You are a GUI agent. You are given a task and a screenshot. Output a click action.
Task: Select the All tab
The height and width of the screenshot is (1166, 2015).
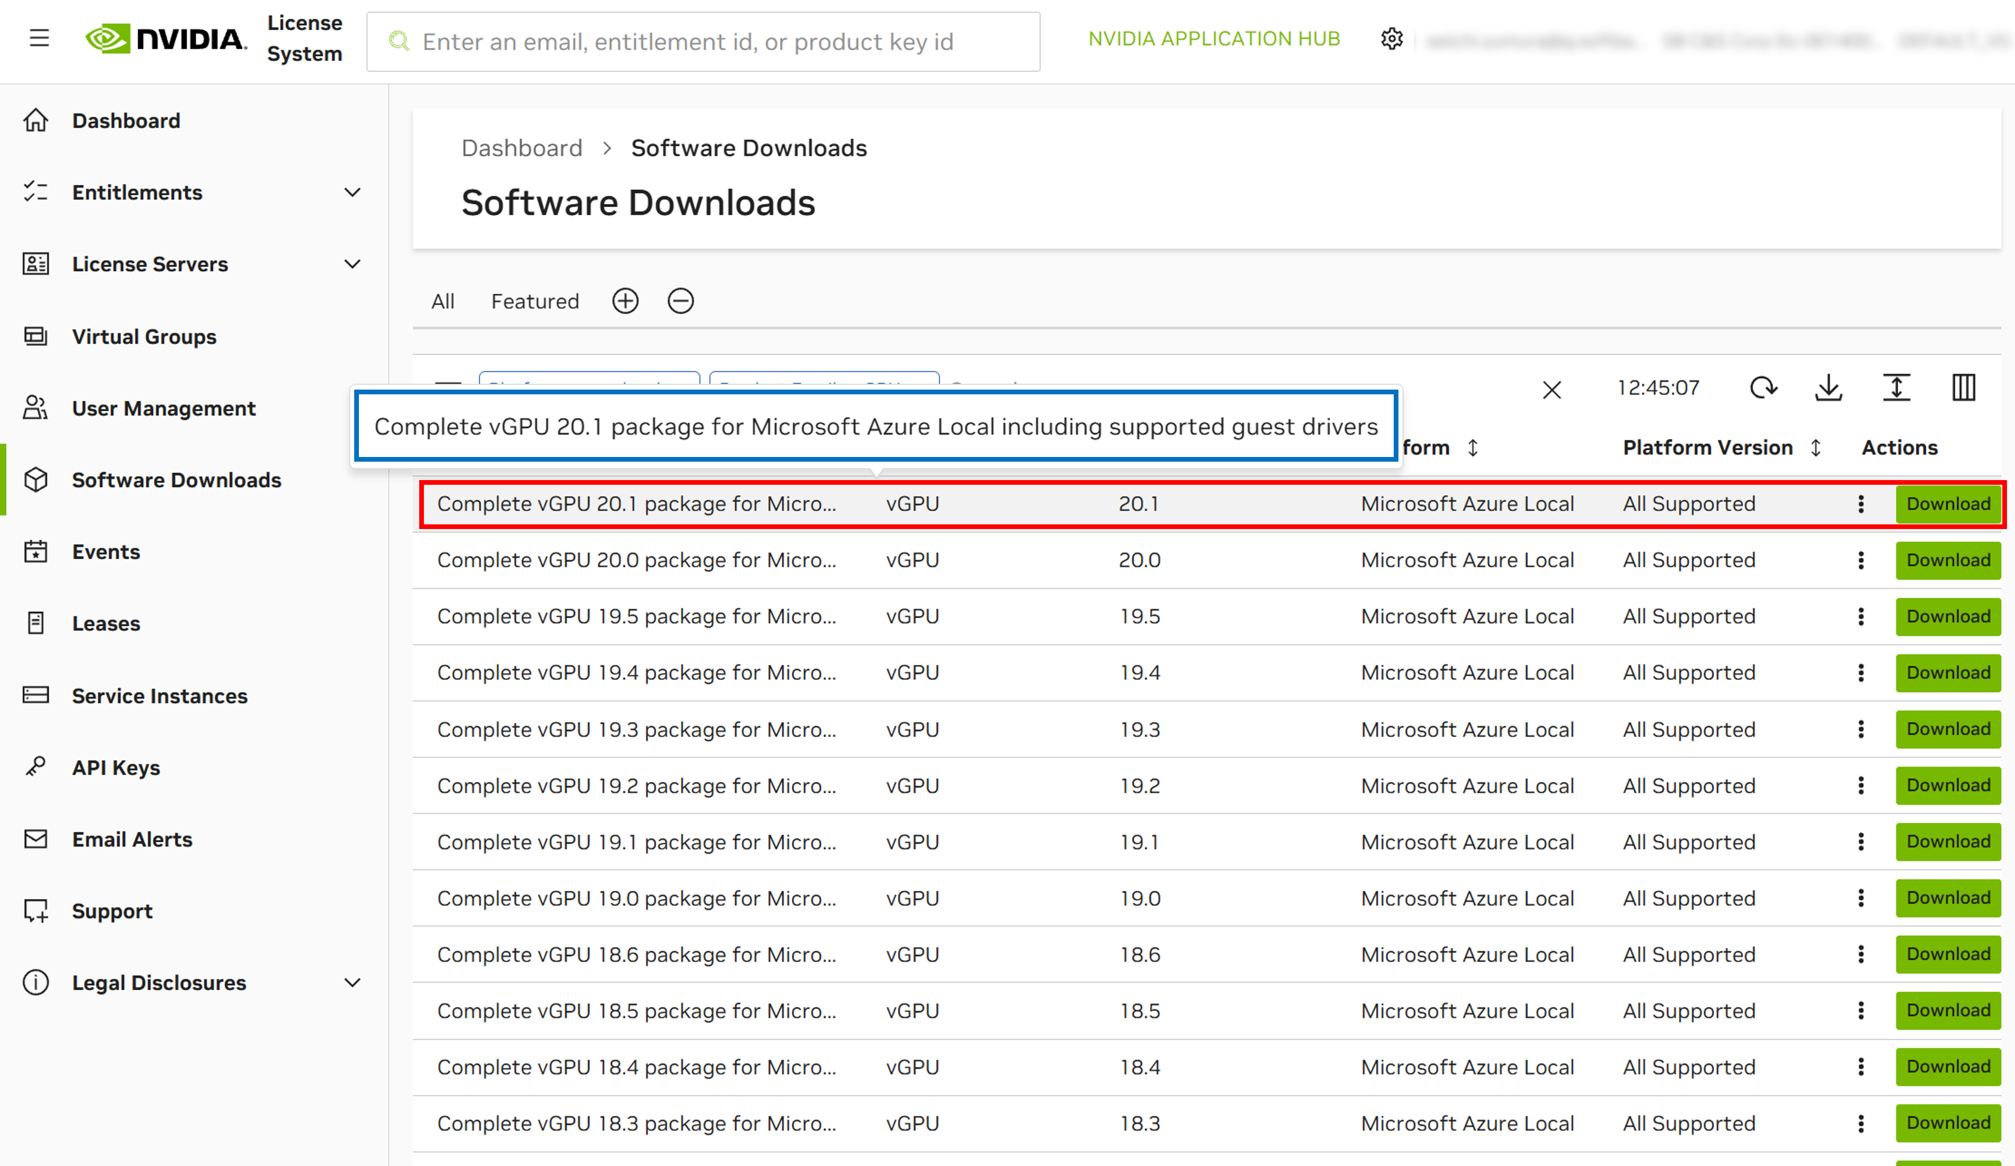point(443,301)
